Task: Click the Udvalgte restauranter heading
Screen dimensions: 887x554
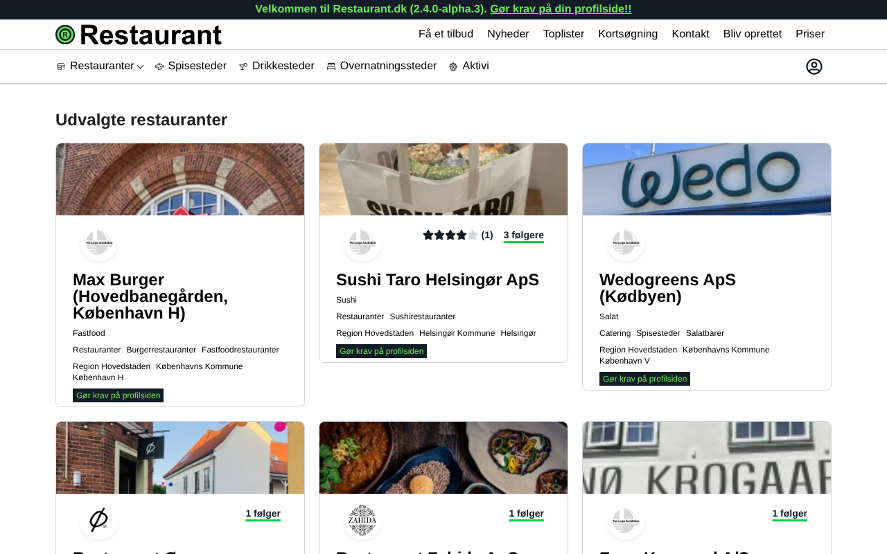Action: coord(141,120)
